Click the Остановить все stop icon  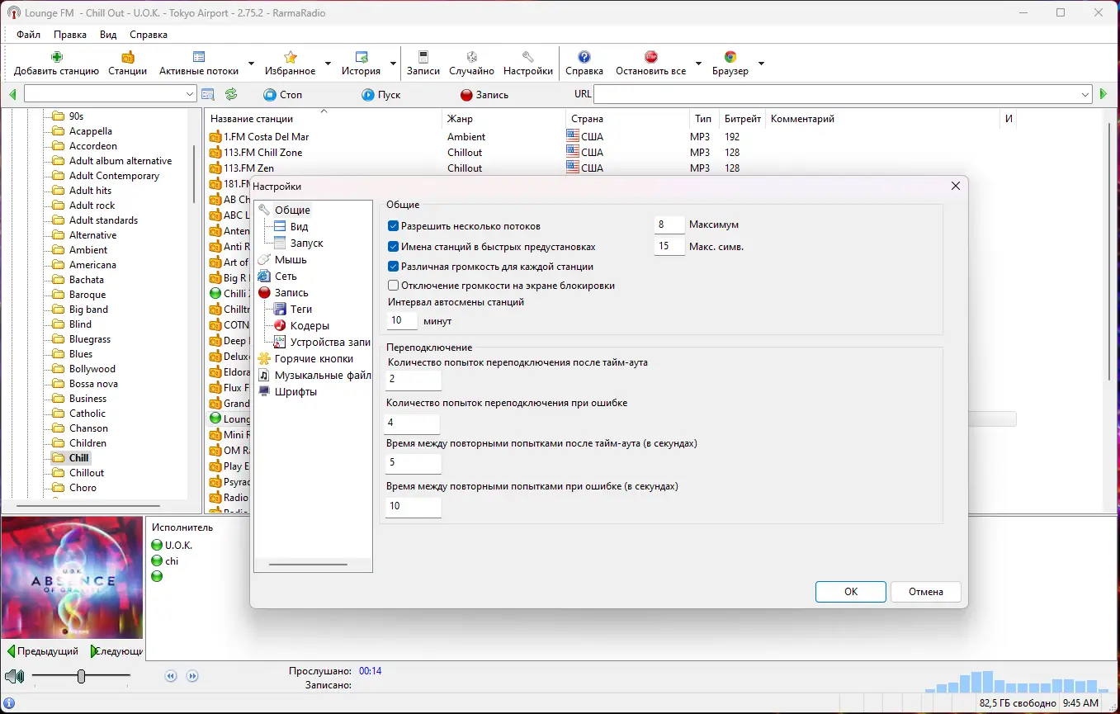(x=651, y=57)
